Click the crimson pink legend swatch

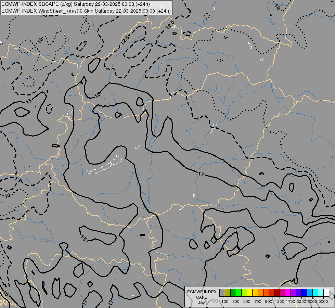click(282, 293)
